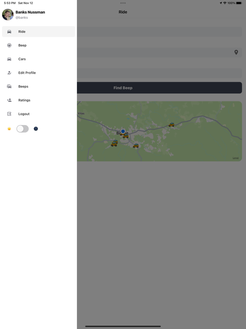Tap the three-dot multitasking control at top
Viewport: 246px width, 329px height.
pyautogui.click(x=123, y=3)
